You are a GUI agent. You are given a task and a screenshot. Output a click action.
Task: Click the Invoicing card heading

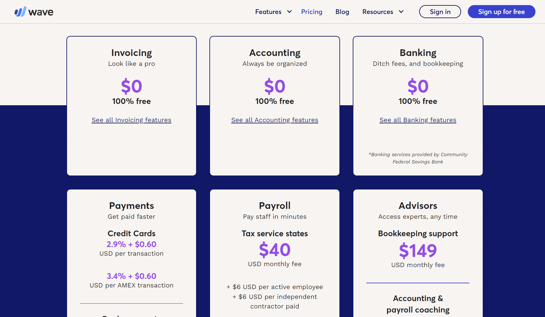point(132,53)
